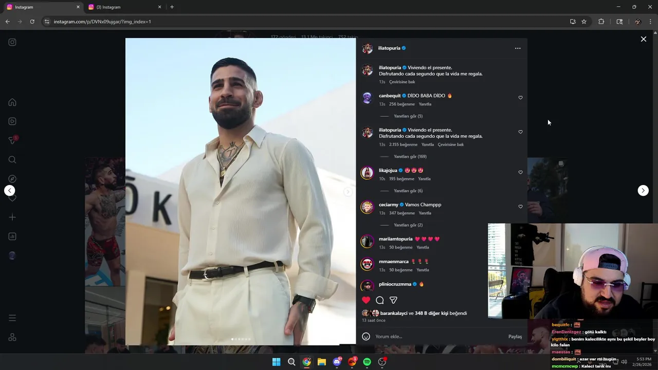Open Chrome three-dot menu
The width and height of the screenshot is (658, 370).
coord(651,22)
